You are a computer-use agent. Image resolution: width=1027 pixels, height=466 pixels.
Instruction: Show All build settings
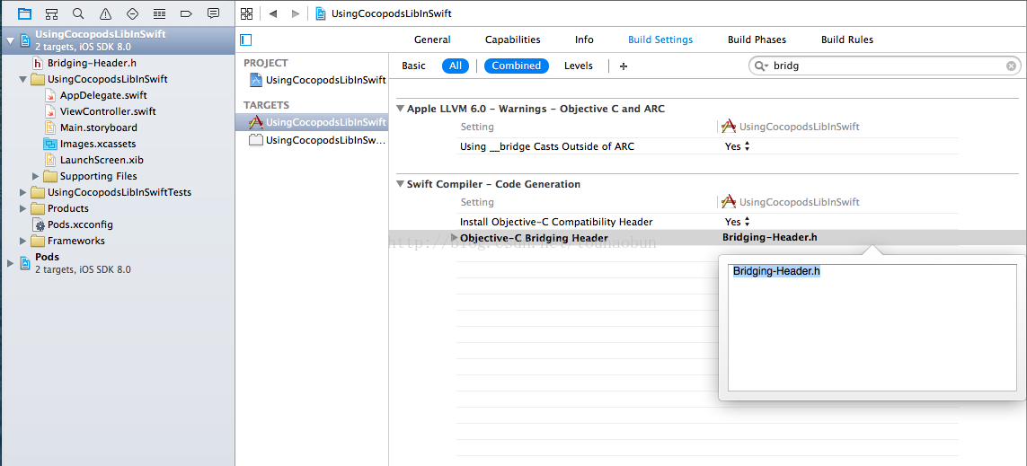click(456, 66)
